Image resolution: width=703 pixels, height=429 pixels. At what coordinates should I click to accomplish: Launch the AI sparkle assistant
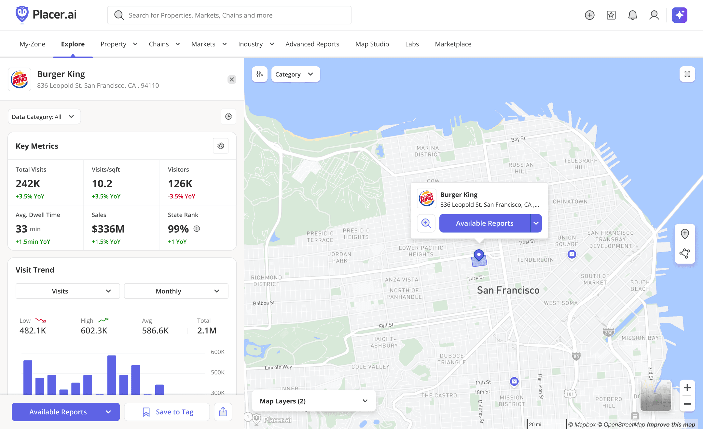coord(680,15)
